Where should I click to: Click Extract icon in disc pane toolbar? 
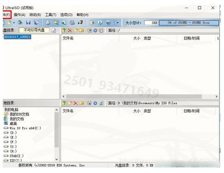tap(90, 30)
